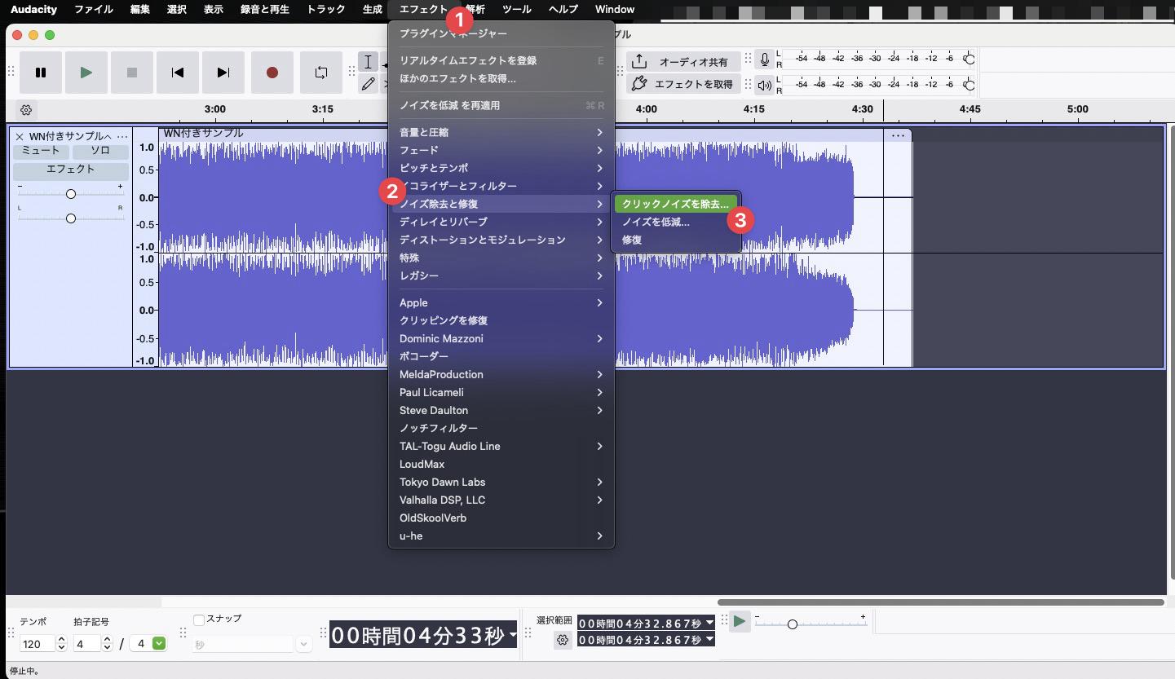Enable the スナップ checkbox
The height and width of the screenshot is (679, 1175).
(x=199, y=619)
